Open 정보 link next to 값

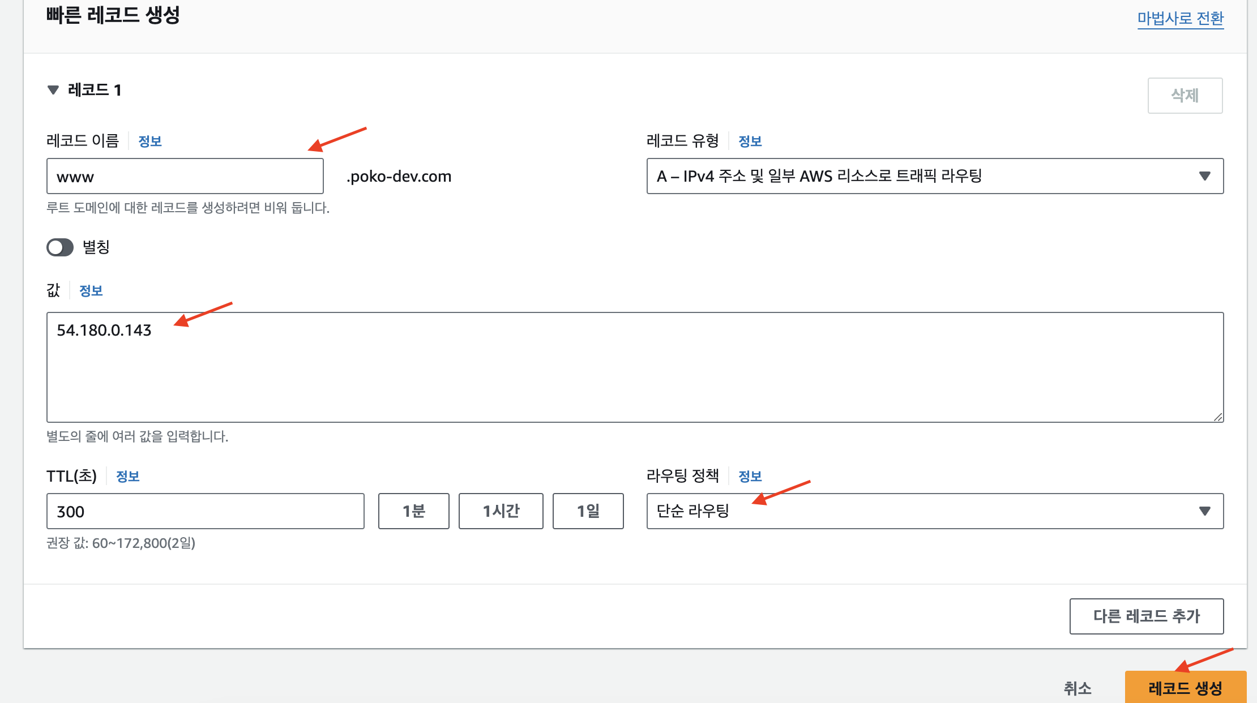(x=91, y=291)
